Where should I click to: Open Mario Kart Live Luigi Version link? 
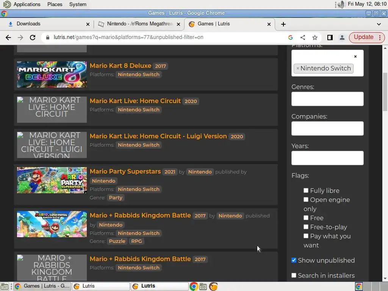pos(158,136)
